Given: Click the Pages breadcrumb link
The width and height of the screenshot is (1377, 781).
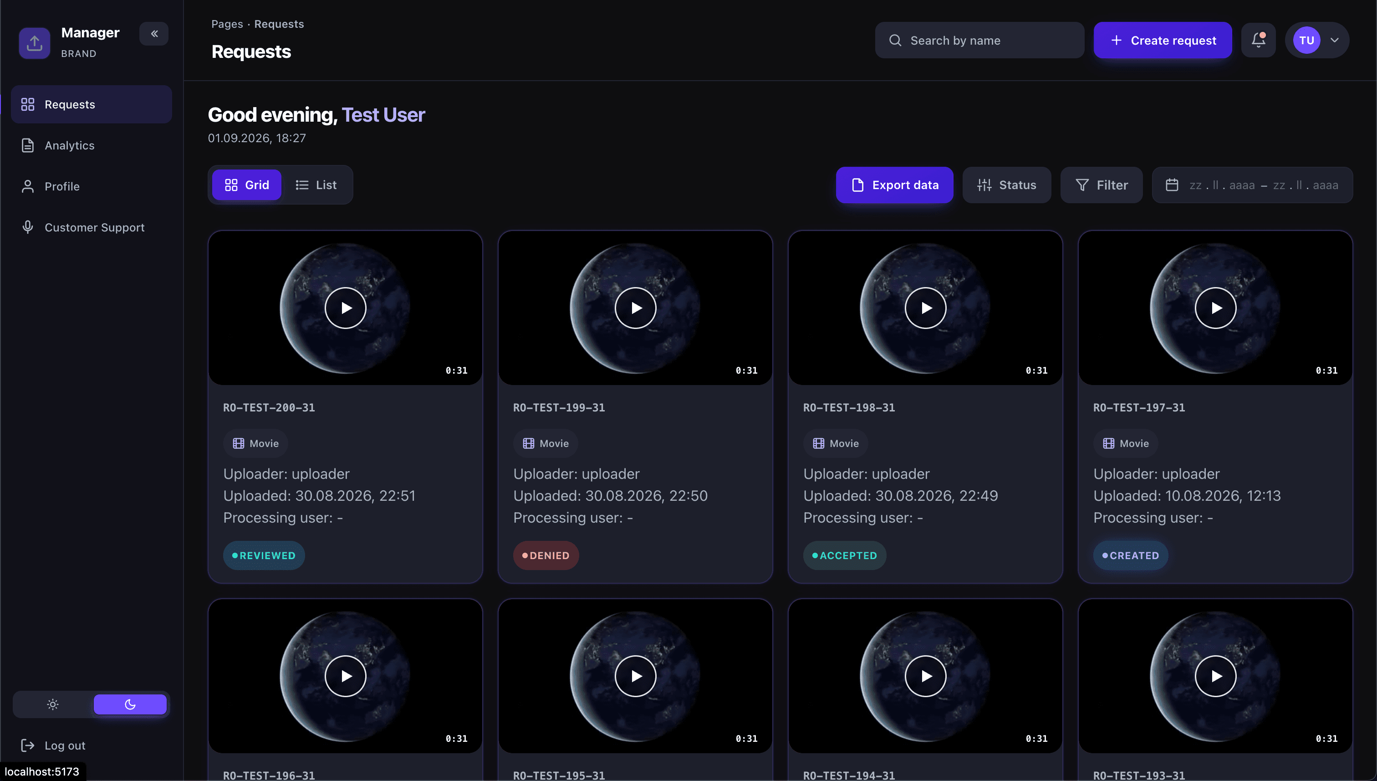Looking at the screenshot, I should [x=227, y=24].
